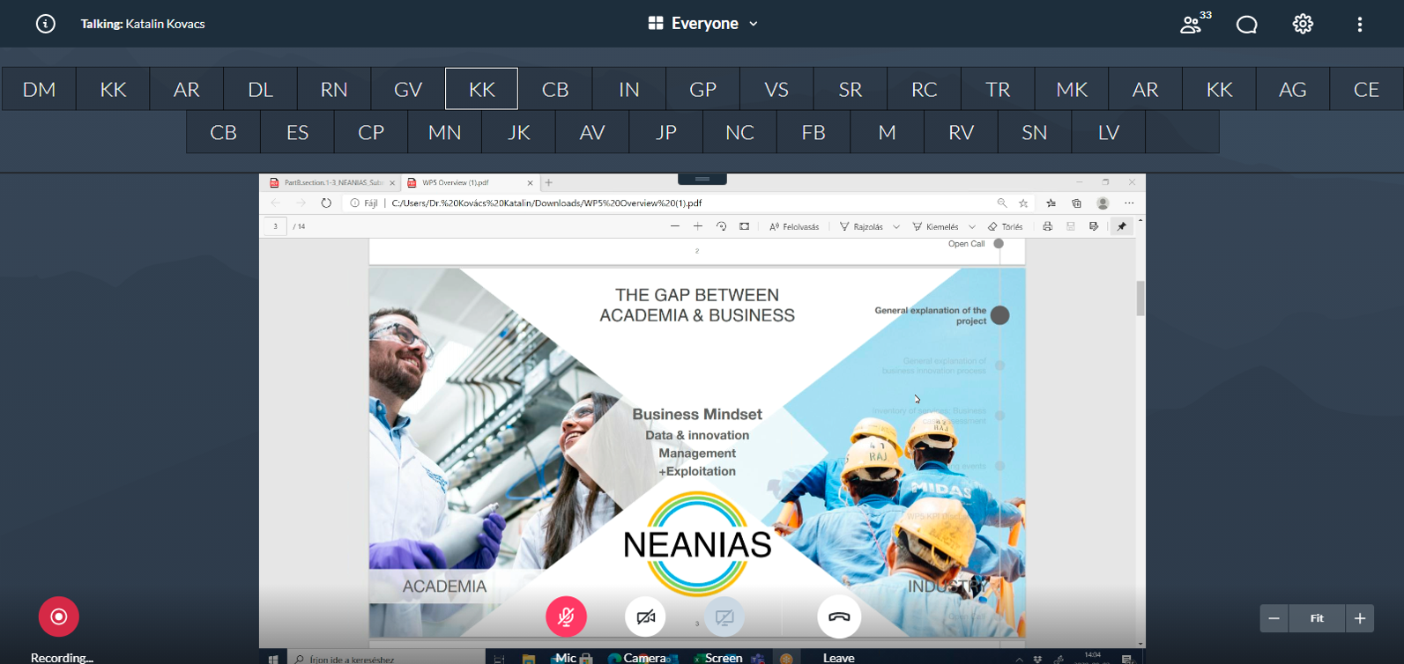Select the Törlés eraser tool
Viewport: 1404px width, 664px height.
[1006, 226]
